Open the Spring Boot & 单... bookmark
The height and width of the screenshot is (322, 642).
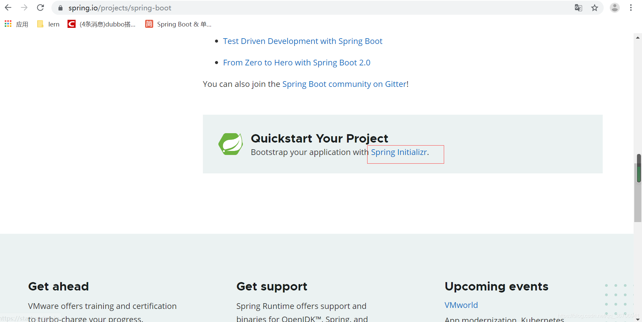pos(178,24)
